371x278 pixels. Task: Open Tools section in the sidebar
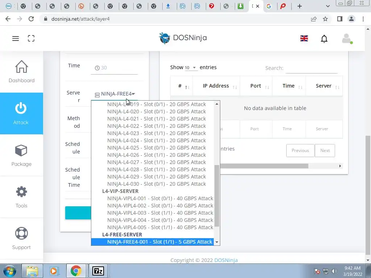point(21,197)
